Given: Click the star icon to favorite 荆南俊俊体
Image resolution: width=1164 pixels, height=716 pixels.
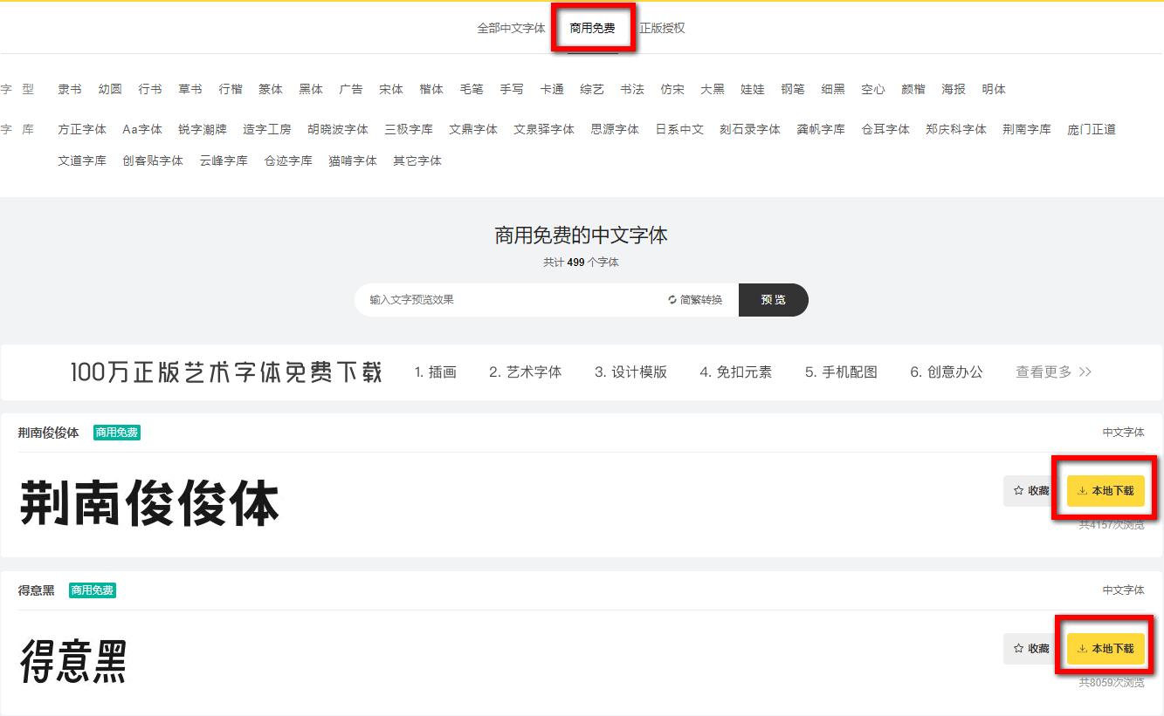Looking at the screenshot, I should pos(1017,490).
